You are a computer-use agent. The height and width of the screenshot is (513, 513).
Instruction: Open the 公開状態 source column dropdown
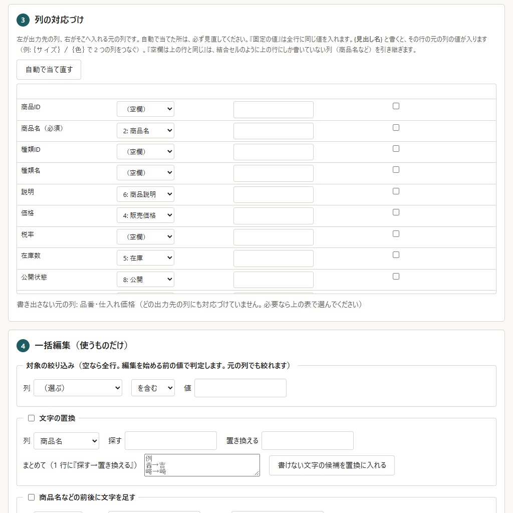pyautogui.click(x=145, y=279)
